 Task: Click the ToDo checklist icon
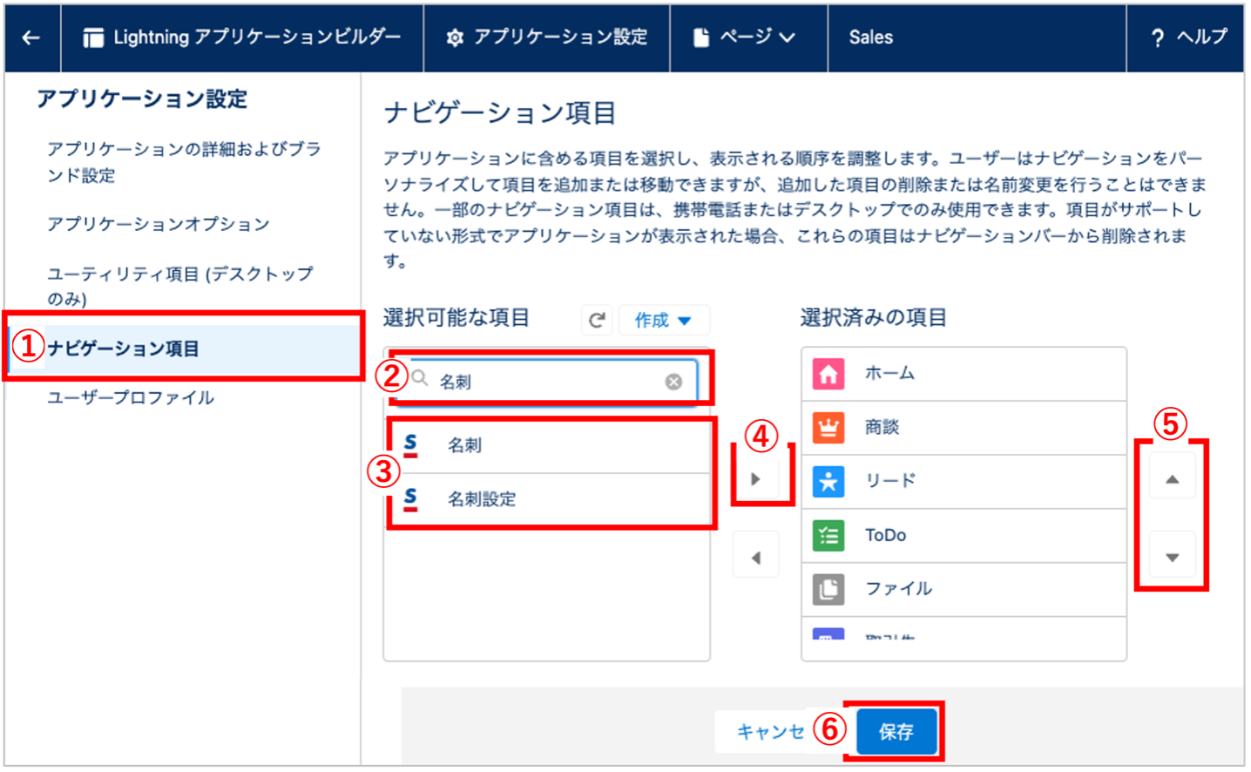[828, 535]
